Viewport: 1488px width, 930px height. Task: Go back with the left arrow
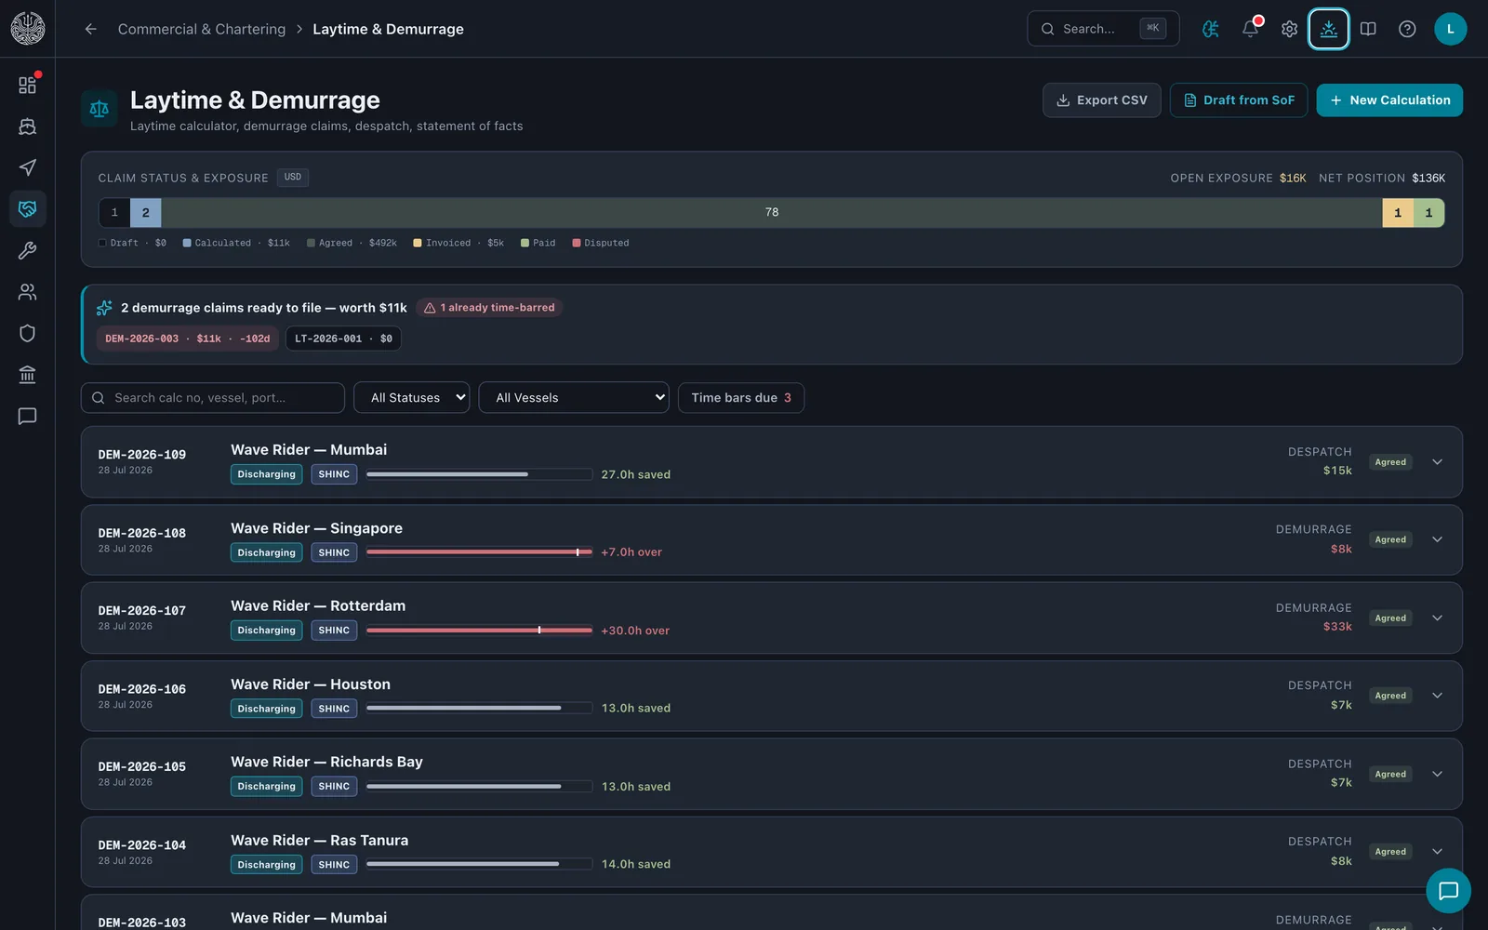pos(90,29)
